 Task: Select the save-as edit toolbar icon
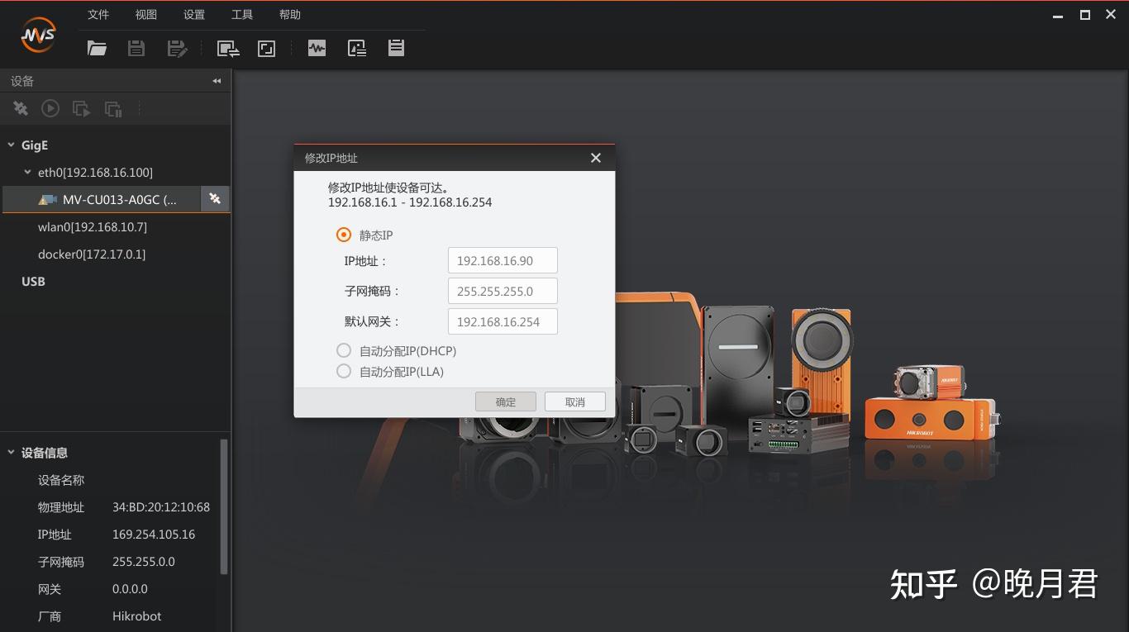(177, 48)
